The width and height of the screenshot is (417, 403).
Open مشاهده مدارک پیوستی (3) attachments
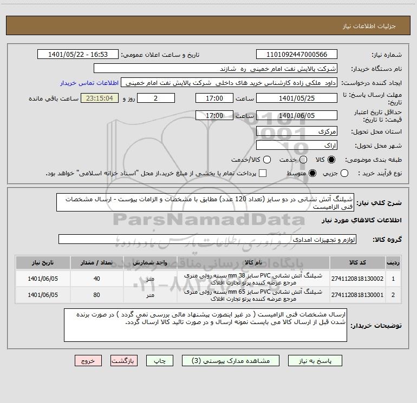231,361
